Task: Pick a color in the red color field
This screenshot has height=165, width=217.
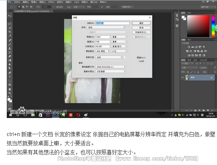Action: 198,26
